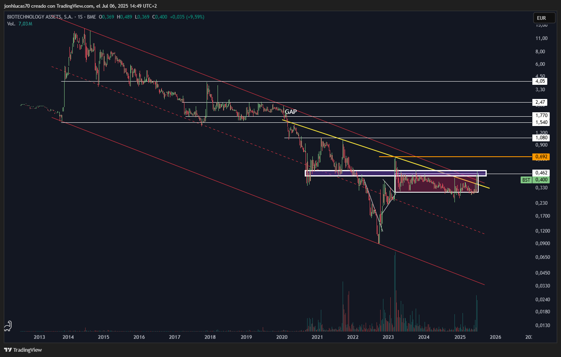Image resolution: width=561 pixels, height=357 pixels.
Task: Click the green BST label by current price
Action: coord(526,180)
